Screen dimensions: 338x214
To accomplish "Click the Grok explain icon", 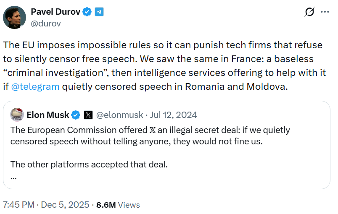I will coord(309,12).
